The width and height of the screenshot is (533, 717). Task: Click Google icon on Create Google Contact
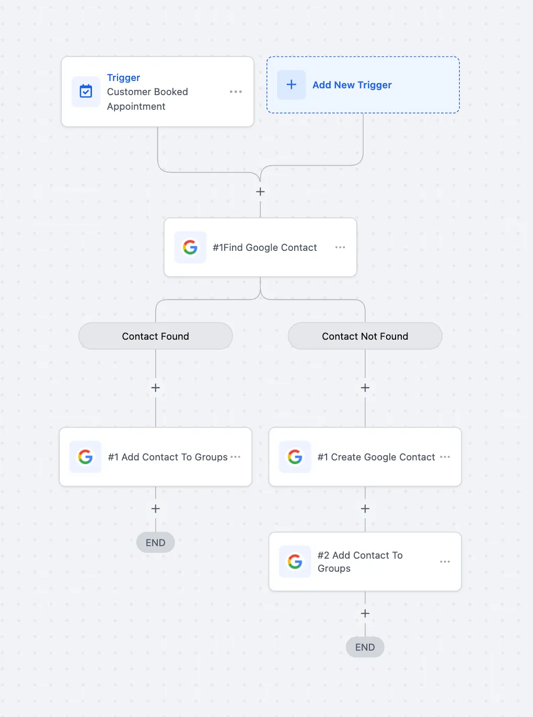[x=295, y=457]
